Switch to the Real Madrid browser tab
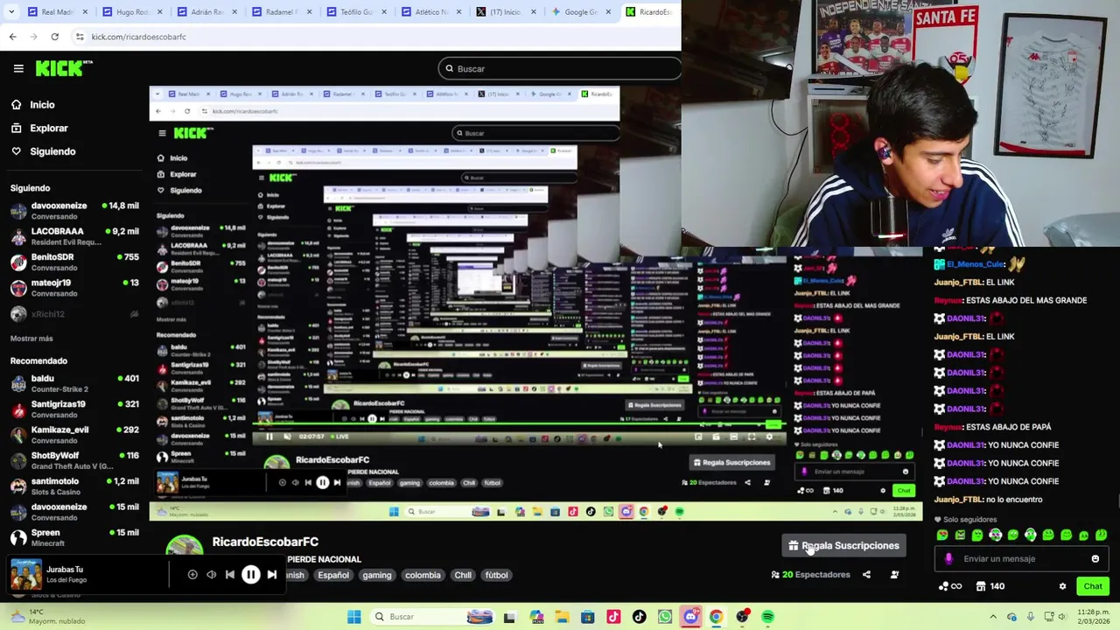Viewport: 1120px width, 630px height. (57, 12)
